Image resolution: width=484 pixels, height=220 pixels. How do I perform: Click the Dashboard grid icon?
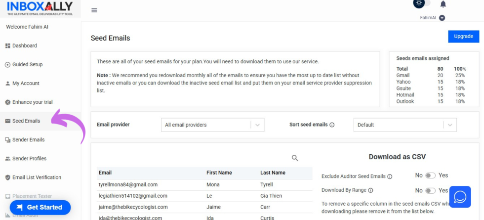[x=8, y=45]
